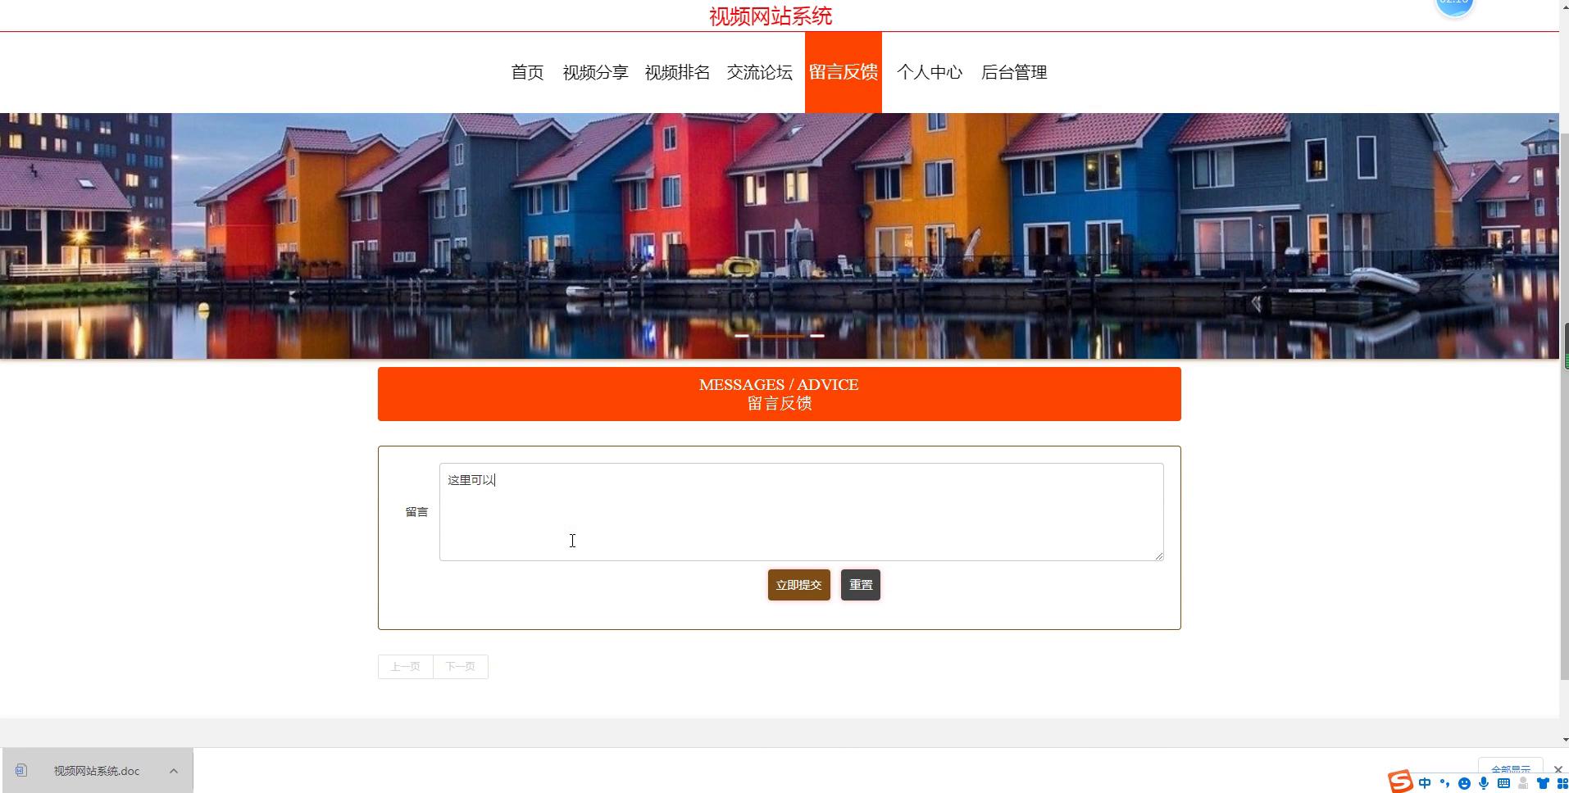This screenshot has width=1569, height=793.
Task: Click the 下一页 pagination button
Action: point(460,667)
